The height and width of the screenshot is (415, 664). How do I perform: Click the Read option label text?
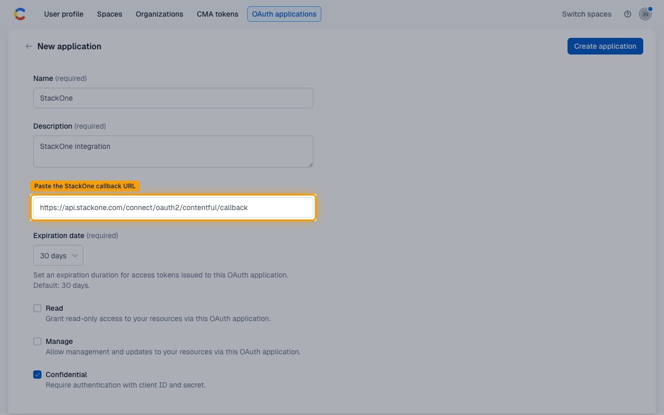coord(54,308)
